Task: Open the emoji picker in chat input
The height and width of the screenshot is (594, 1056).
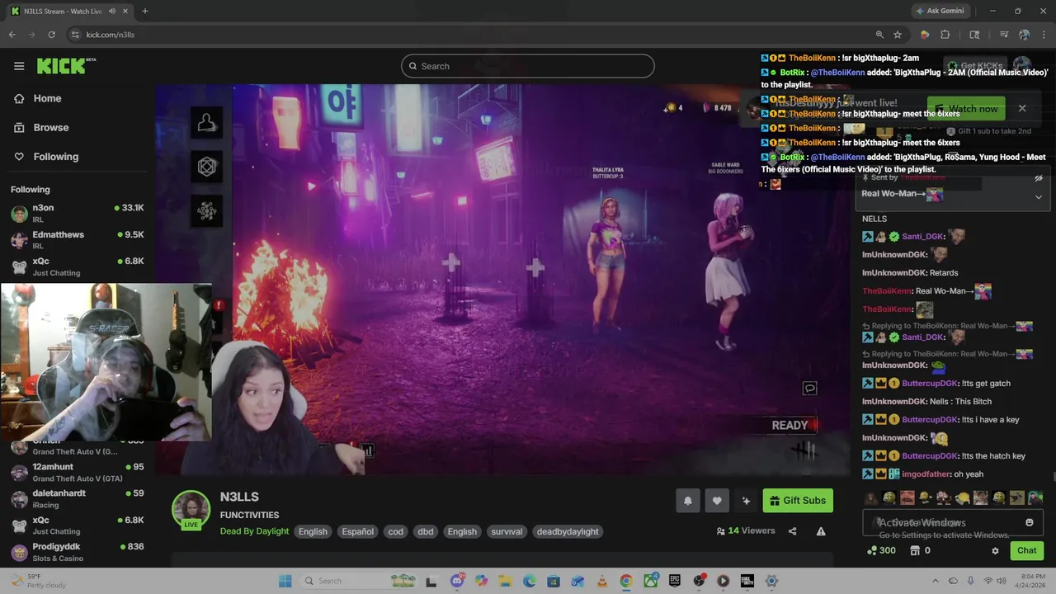Action: 1029,522
